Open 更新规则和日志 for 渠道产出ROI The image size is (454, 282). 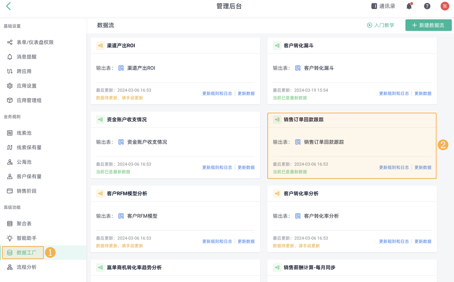[x=217, y=93]
